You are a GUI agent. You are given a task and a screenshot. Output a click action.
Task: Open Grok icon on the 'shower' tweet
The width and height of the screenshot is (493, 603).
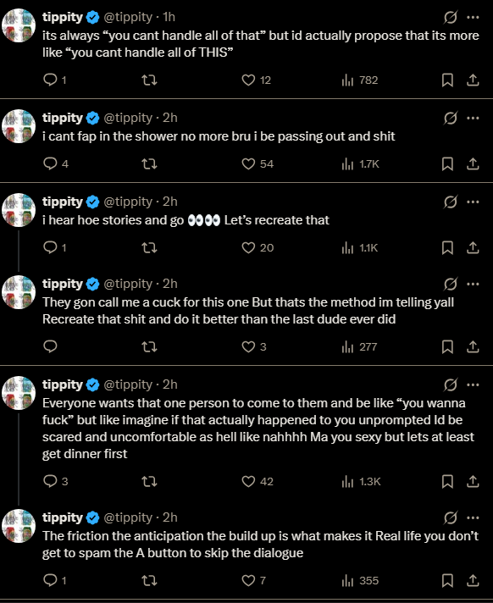click(x=451, y=118)
